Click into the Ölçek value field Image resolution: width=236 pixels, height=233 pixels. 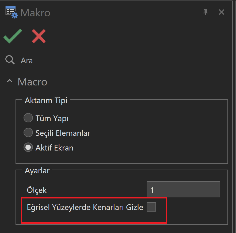click(183, 190)
